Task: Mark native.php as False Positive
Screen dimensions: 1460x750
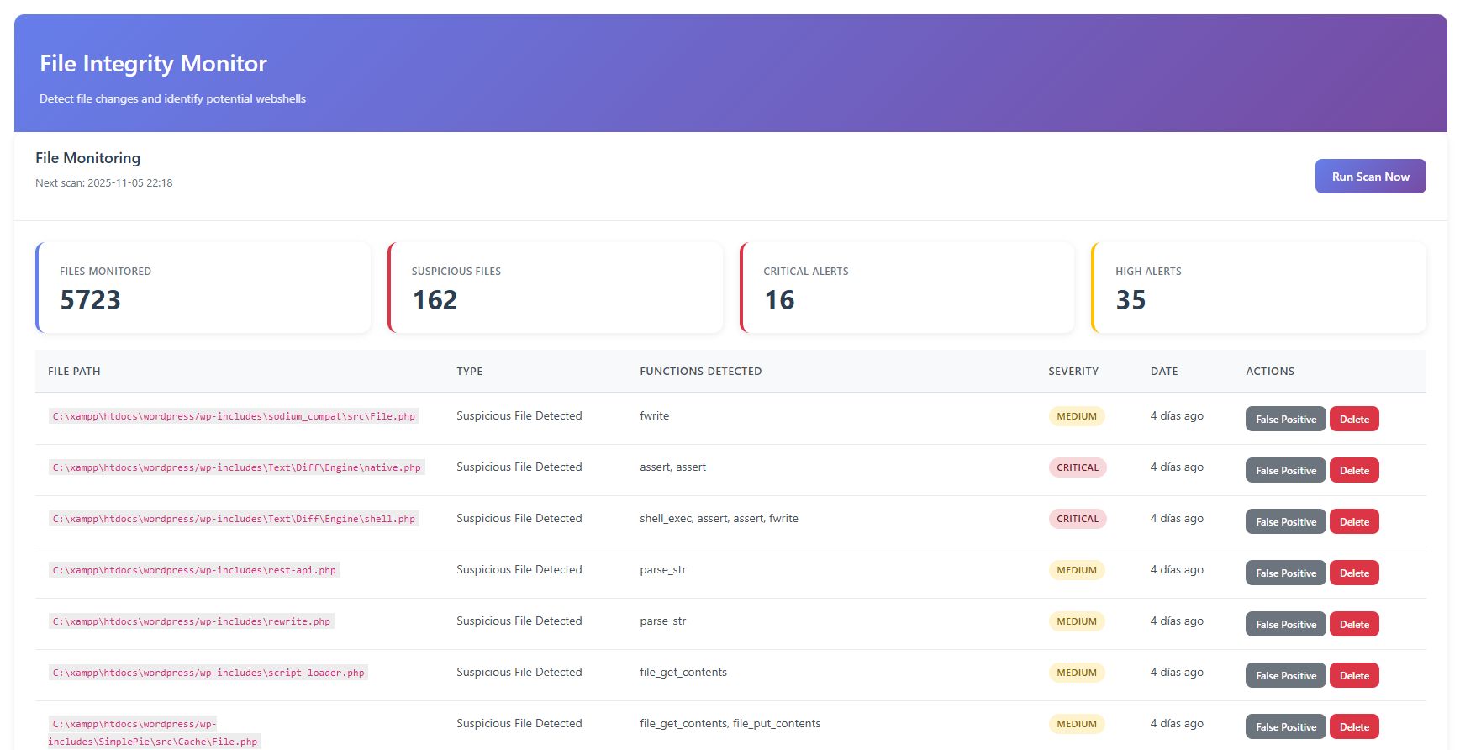Action: coord(1285,470)
